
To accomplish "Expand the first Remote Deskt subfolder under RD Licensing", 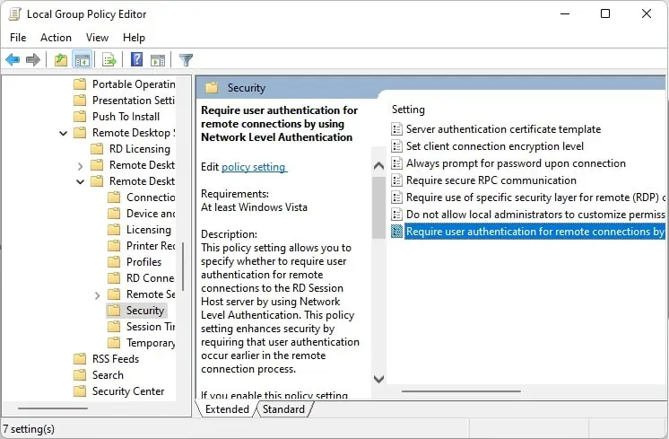I will click(80, 166).
